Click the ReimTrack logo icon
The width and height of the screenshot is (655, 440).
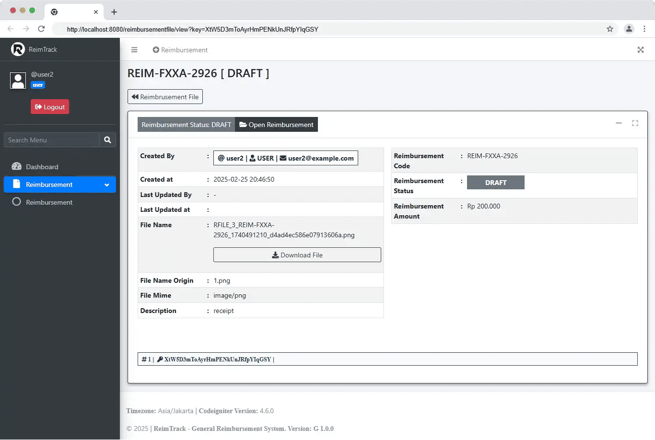(18, 49)
